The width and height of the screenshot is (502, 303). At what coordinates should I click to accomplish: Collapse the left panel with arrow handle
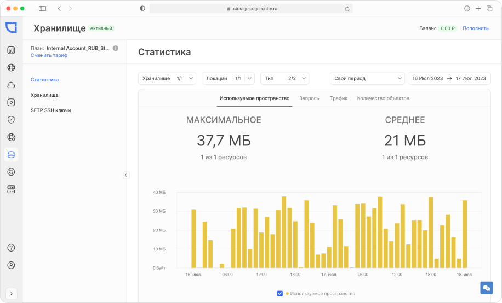pos(126,175)
